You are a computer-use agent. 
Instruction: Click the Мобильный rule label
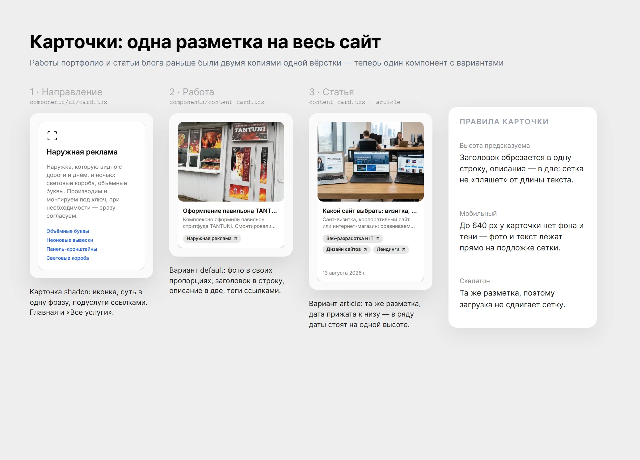tap(478, 214)
